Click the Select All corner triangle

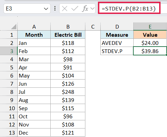[14, 27]
